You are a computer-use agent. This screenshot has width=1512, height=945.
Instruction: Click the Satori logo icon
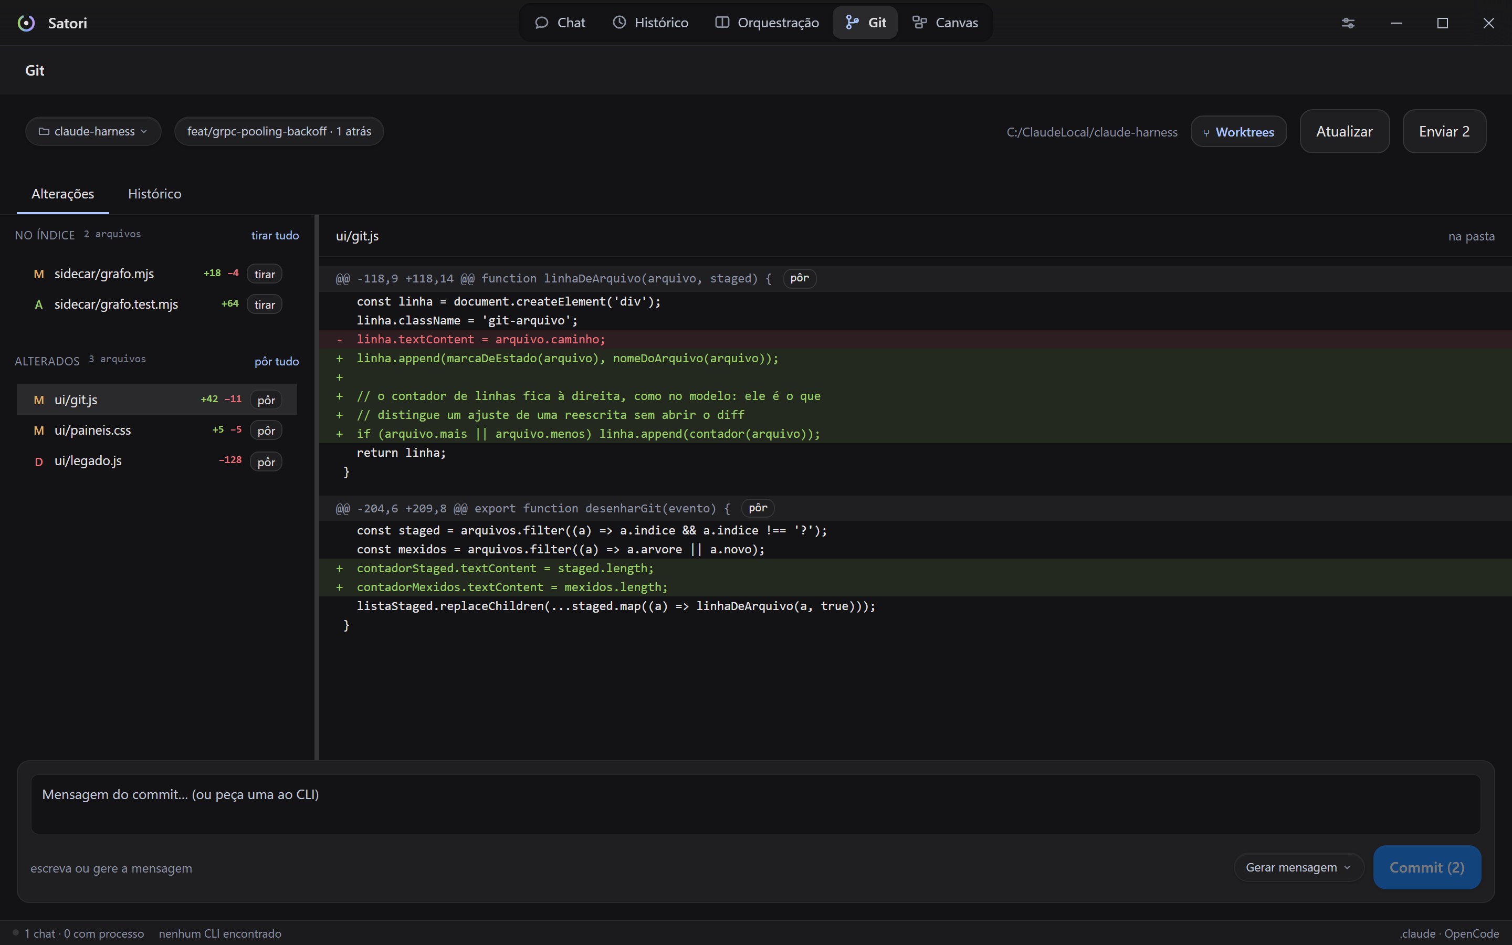pyautogui.click(x=26, y=23)
